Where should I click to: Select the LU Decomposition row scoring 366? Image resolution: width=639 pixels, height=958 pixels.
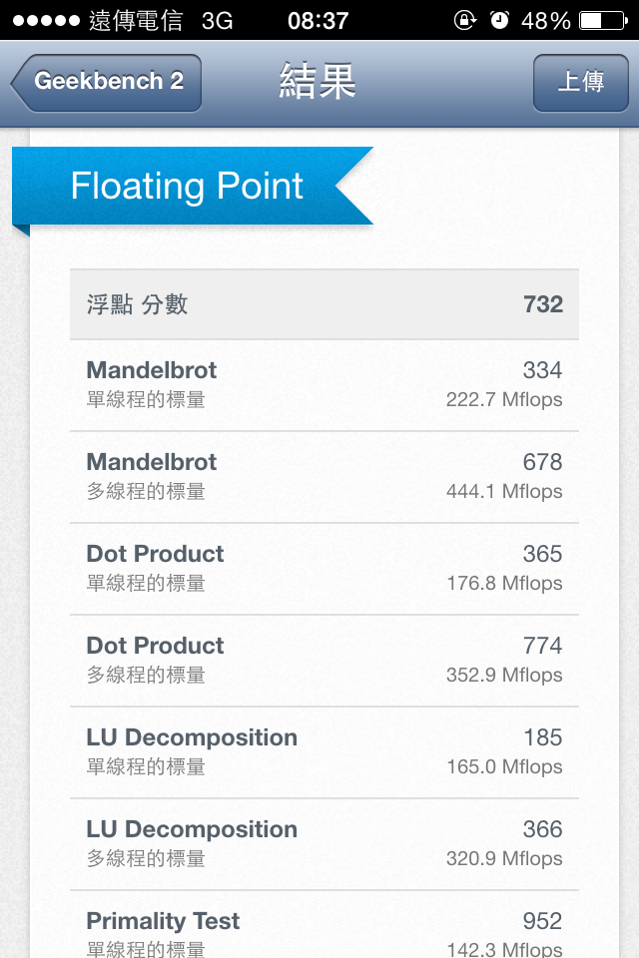[323, 844]
